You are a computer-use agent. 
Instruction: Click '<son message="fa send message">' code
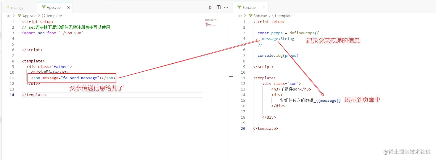point(73,78)
